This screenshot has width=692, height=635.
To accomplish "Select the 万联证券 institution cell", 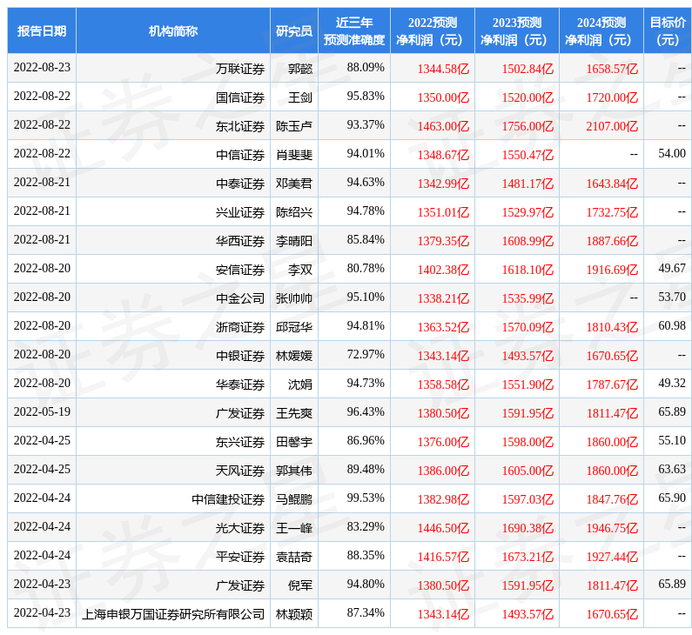I will 173,69.
